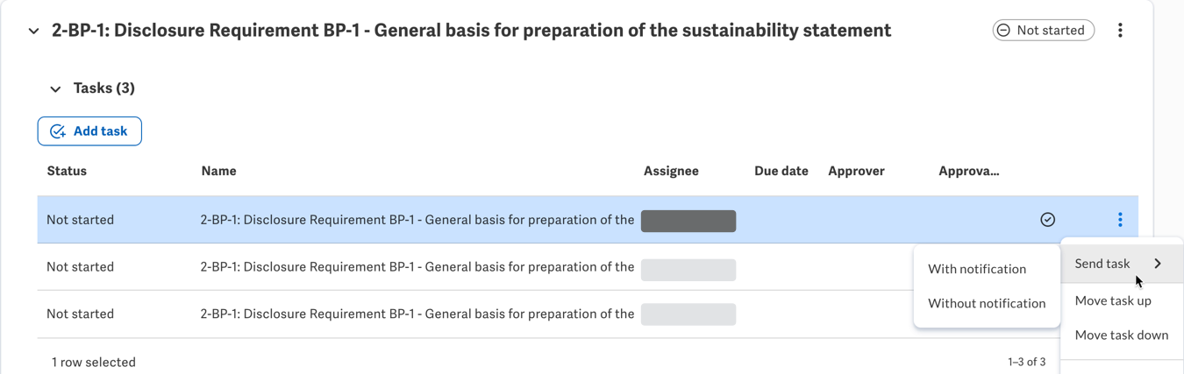
Task: Select the second Not started task row
Action: (474, 267)
